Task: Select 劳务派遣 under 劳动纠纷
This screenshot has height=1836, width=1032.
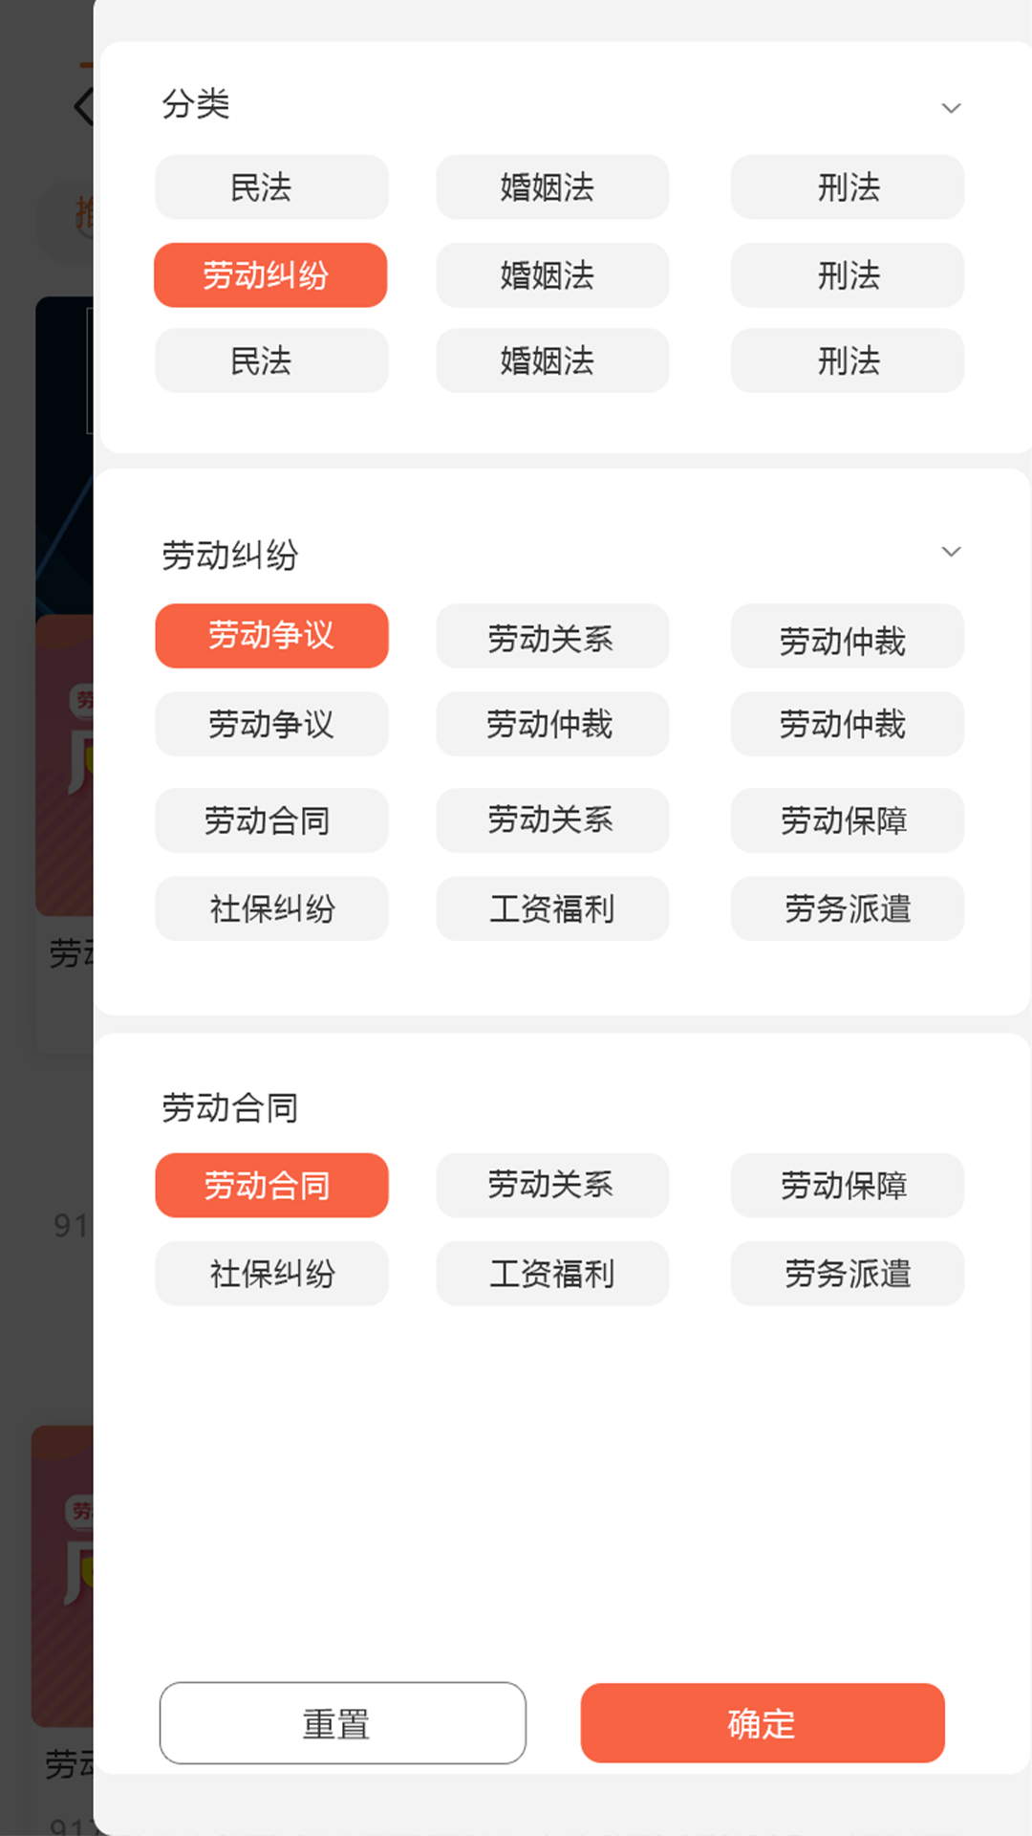Action: pos(847,908)
